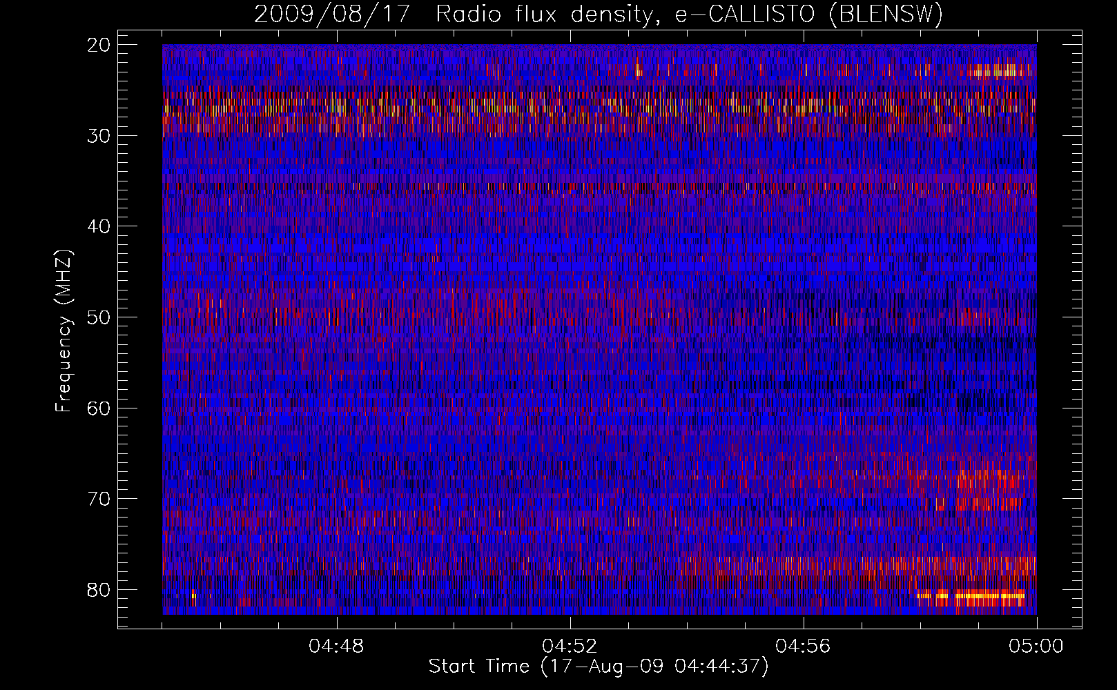
Task: Click the 'Start Time (17-Aug-09 04:44:37)' label
Action: [x=599, y=667]
